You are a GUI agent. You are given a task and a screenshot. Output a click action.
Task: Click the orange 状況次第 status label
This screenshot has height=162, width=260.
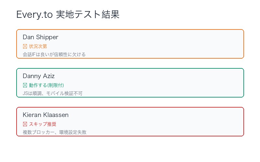38,46
